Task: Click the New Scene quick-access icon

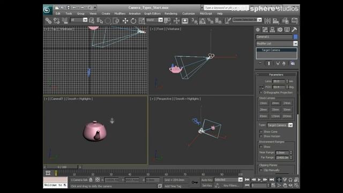Action: (x=57, y=8)
